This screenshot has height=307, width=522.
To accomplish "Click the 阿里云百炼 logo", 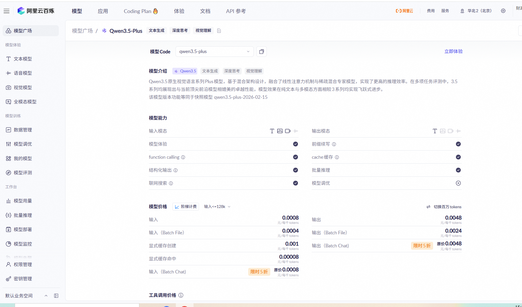I will click(36, 11).
